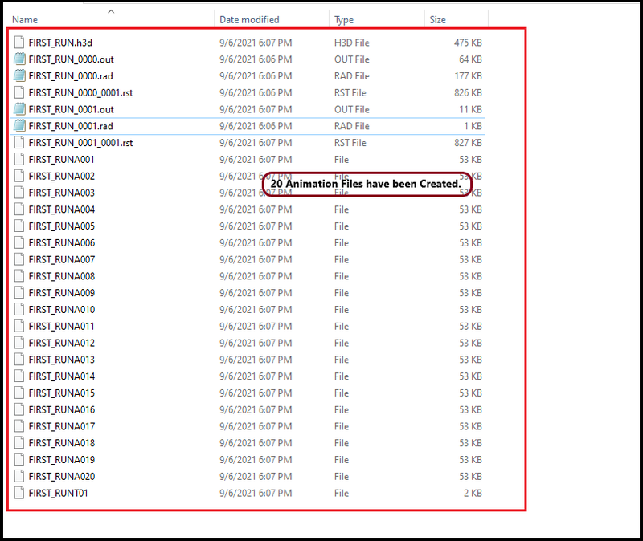
Task: Select the file name FIRST_RUNA020
Action: (x=62, y=477)
